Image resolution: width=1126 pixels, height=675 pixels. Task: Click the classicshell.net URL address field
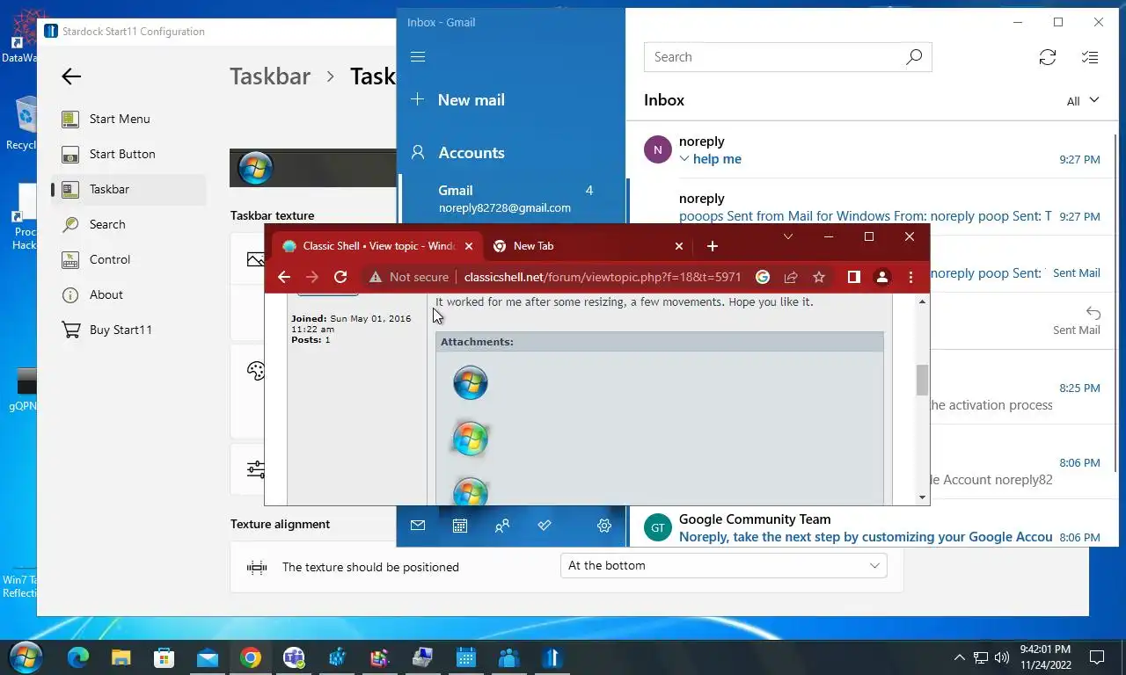603,277
